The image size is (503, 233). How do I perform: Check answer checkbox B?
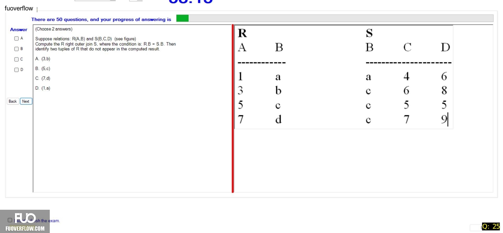pyautogui.click(x=17, y=49)
